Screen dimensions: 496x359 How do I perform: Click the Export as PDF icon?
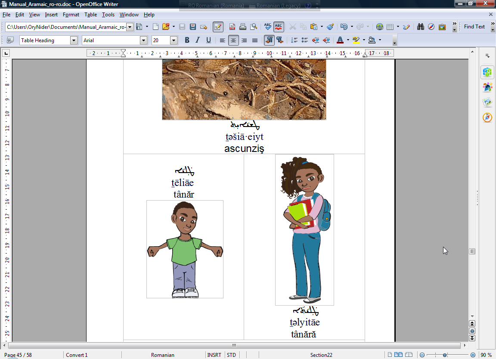pos(232,27)
